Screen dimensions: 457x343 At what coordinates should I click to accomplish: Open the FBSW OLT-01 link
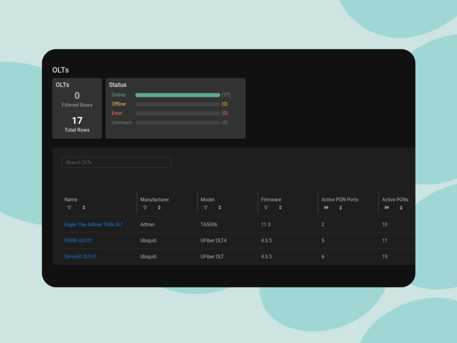point(79,241)
